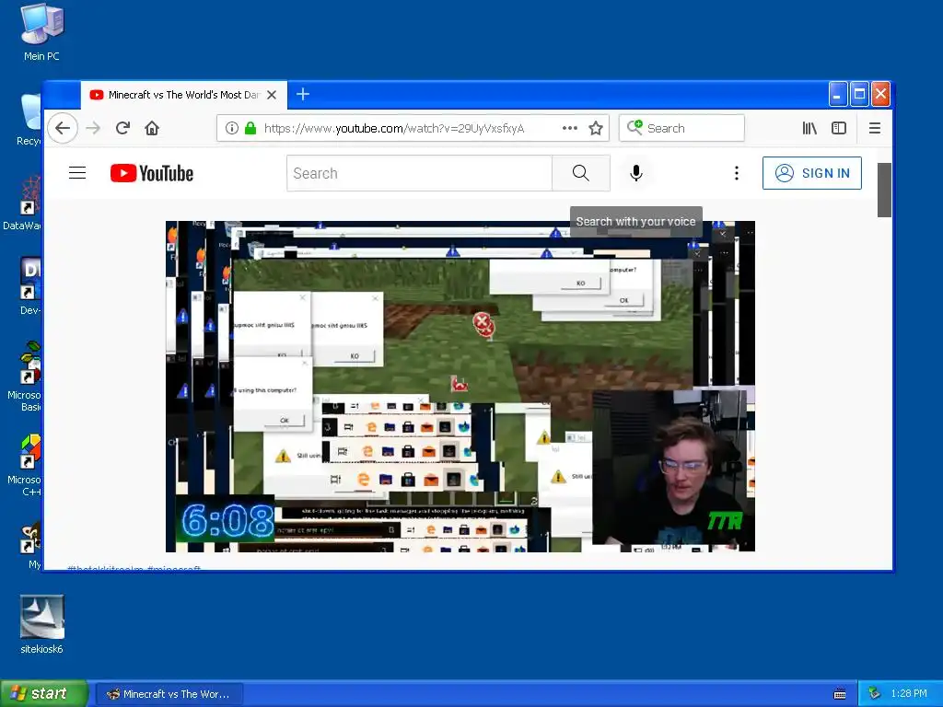Focus the Firefox toolbar Search box
943x707 pixels.
click(681, 128)
